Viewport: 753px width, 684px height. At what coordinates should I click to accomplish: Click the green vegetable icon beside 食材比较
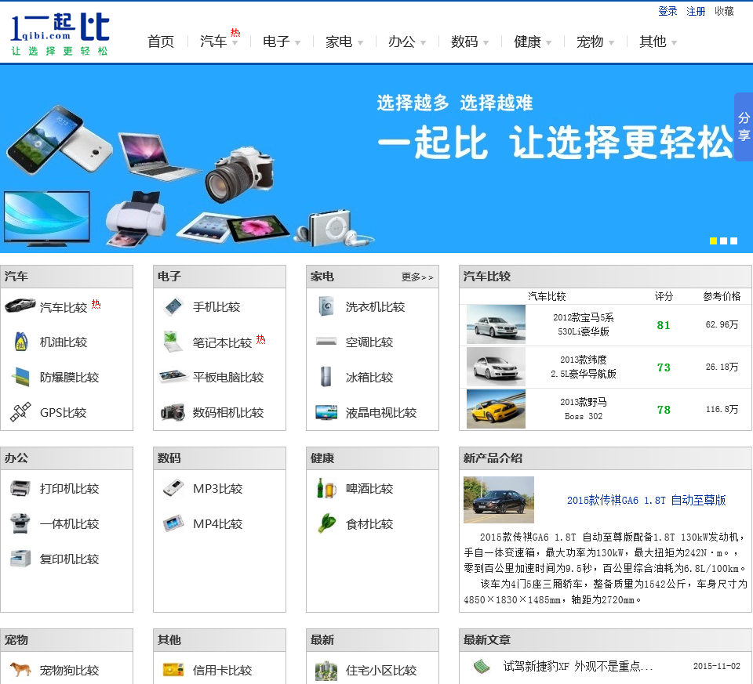point(326,523)
